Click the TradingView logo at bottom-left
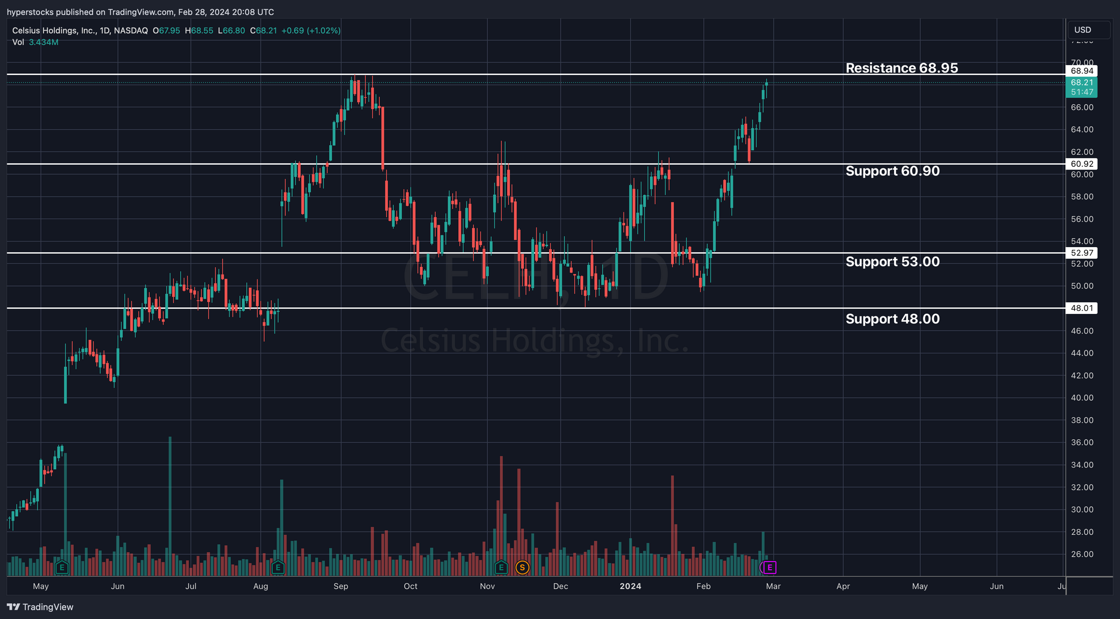The height and width of the screenshot is (619, 1120). (x=40, y=607)
